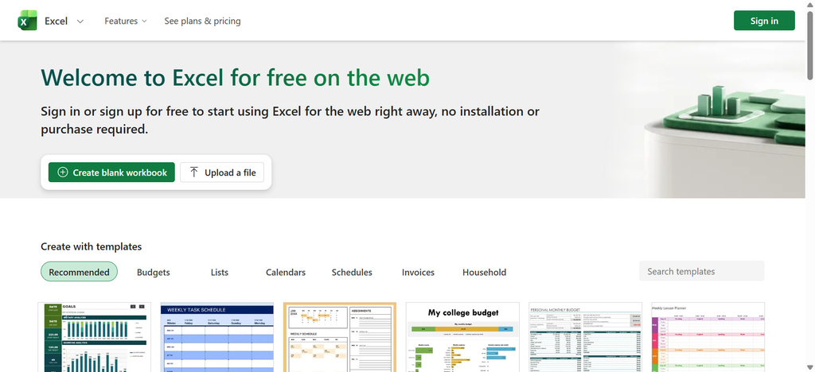
Task: Click the Create with templates heading
Action: coord(91,246)
